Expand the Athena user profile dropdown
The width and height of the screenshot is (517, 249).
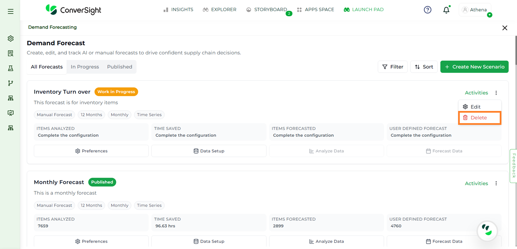tap(475, 10)
